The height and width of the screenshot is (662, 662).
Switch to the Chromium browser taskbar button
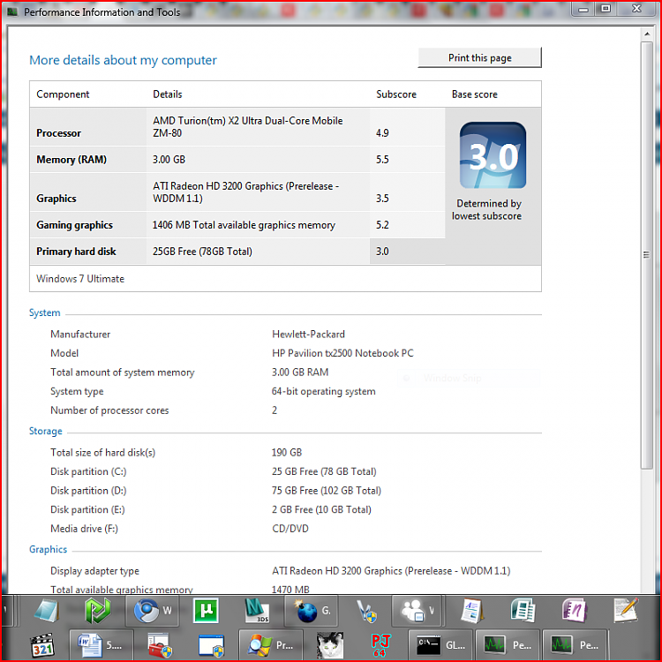(x=153, y=611)
